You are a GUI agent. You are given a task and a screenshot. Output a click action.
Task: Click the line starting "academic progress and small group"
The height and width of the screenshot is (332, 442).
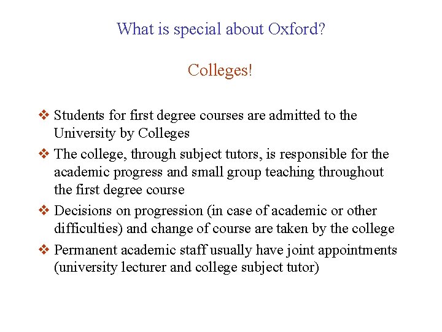point(219,172)
